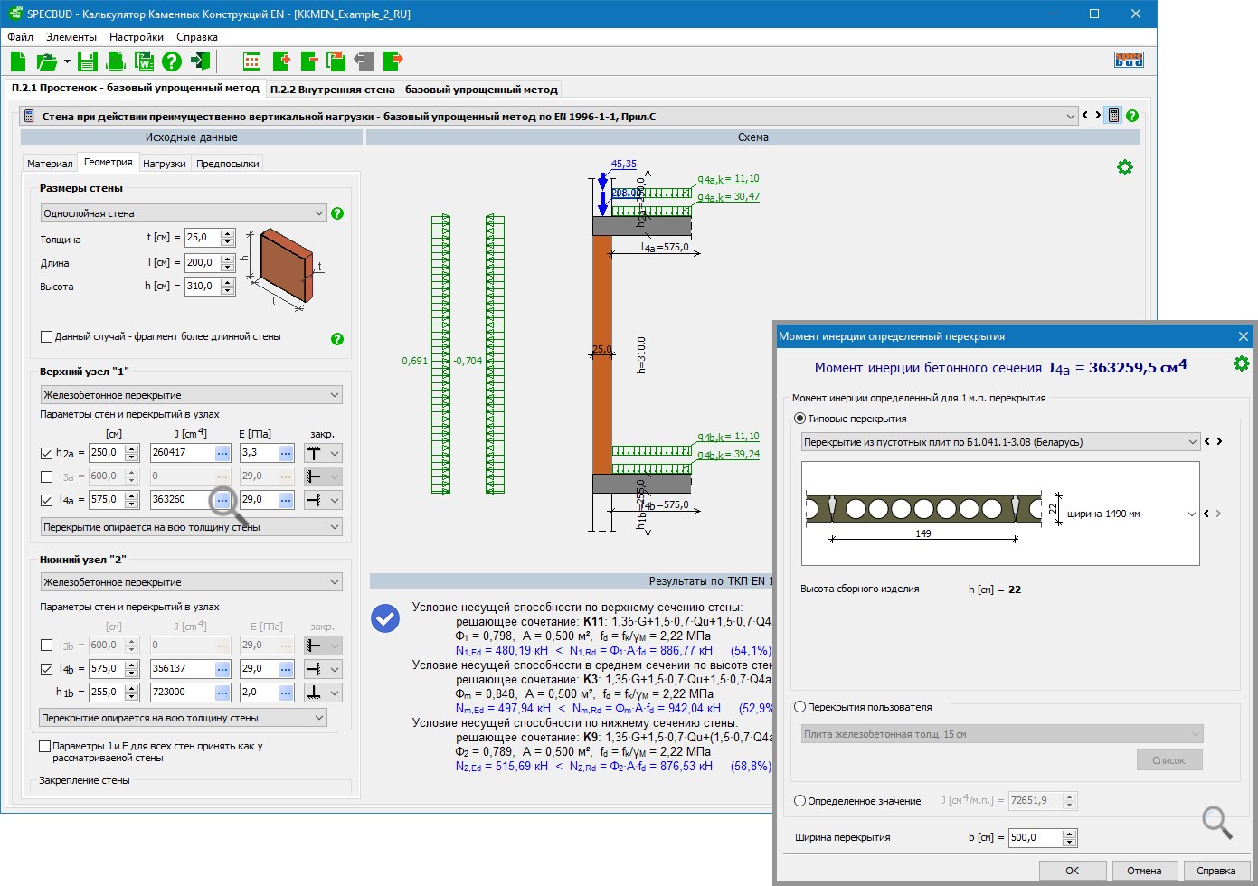Click the export to Word icon

[x=144, y=61]
